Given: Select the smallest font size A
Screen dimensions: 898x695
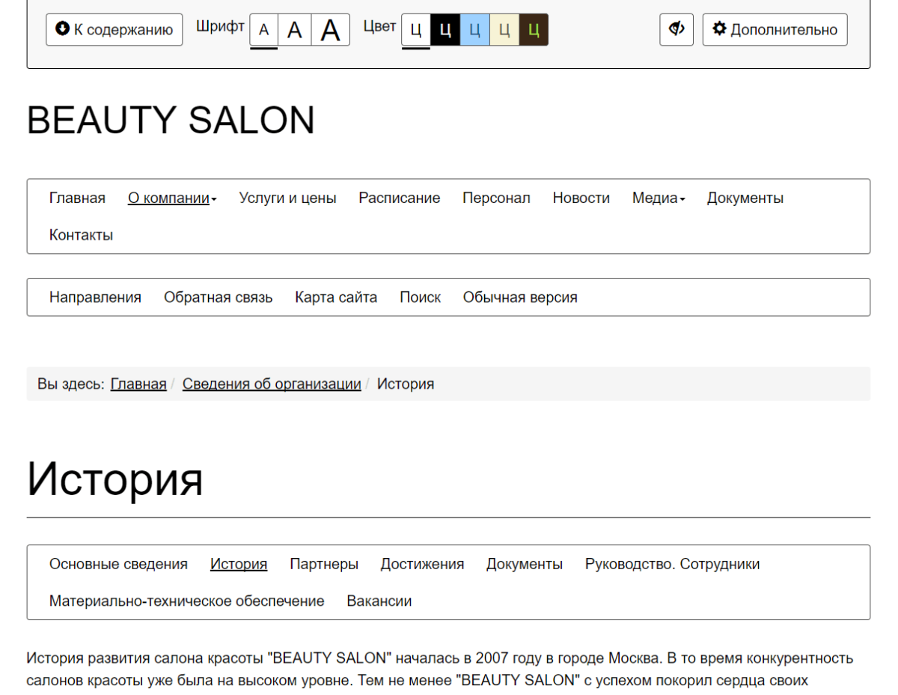Looking at the screenshot, I should pyautogui.click(x=263, y=30).
